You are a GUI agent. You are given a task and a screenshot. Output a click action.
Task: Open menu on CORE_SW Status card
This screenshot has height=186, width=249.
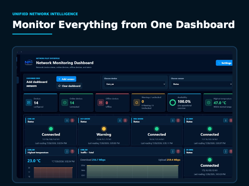(67, 120)
